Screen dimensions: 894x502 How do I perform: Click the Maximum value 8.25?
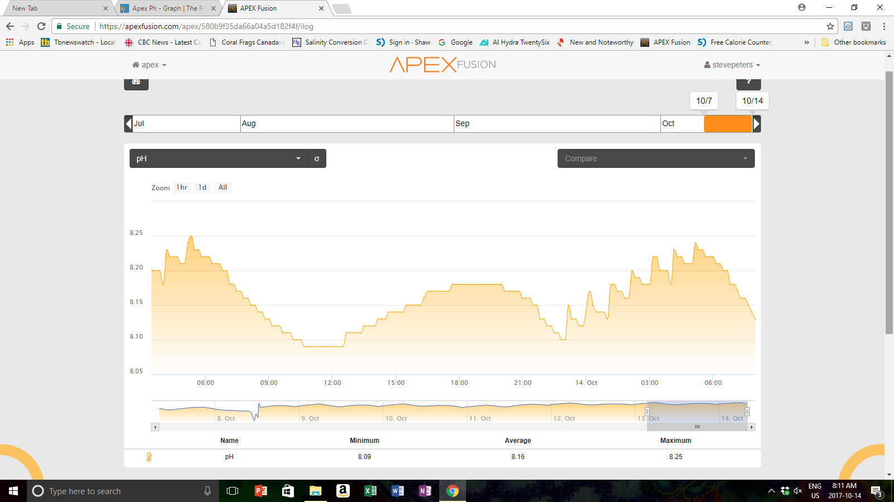point(676,457)
